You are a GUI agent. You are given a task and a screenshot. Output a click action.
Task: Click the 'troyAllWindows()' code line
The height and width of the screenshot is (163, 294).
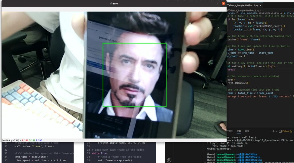click(238, 83)
